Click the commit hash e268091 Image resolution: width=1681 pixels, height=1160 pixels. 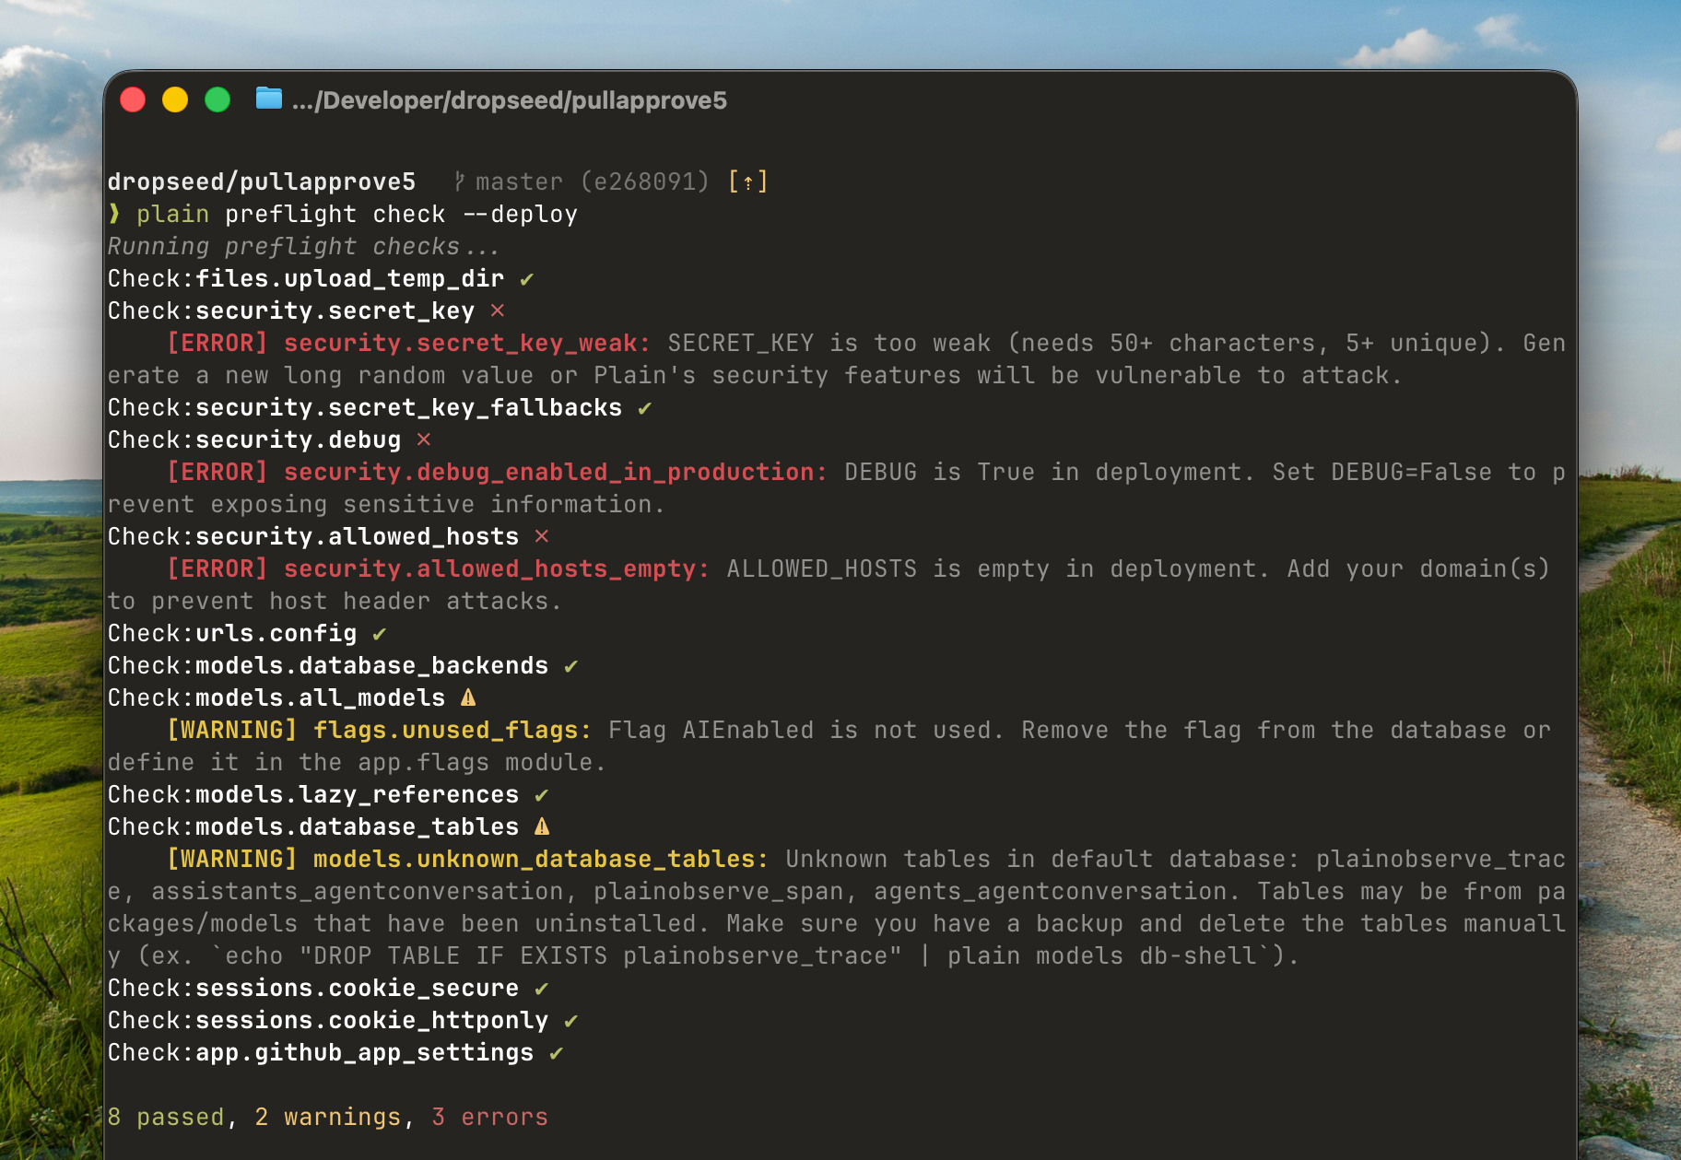click(x=645, y=182)
